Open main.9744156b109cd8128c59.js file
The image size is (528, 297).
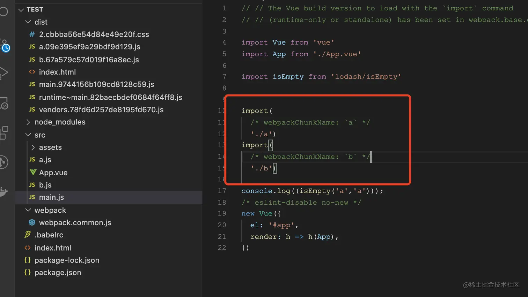(97, 84)
